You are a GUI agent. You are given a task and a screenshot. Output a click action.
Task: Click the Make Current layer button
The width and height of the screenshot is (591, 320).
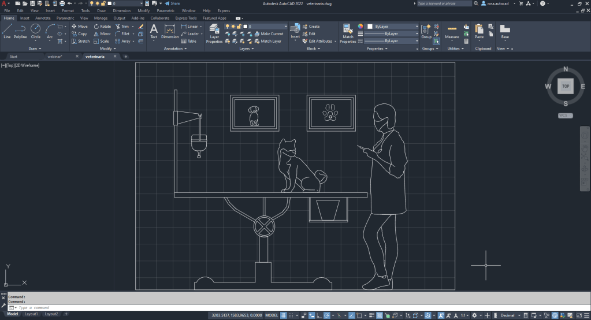(x=269, y=34)
